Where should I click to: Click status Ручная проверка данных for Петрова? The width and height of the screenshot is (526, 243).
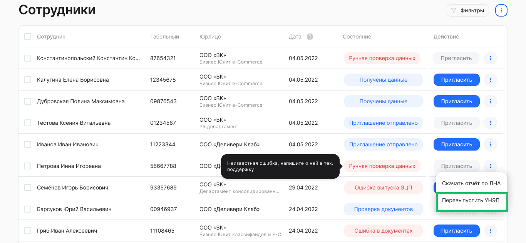click(x=382, y=166)
